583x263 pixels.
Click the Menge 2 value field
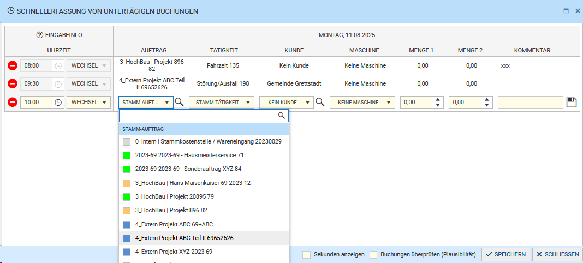click(x=465, y=103)
